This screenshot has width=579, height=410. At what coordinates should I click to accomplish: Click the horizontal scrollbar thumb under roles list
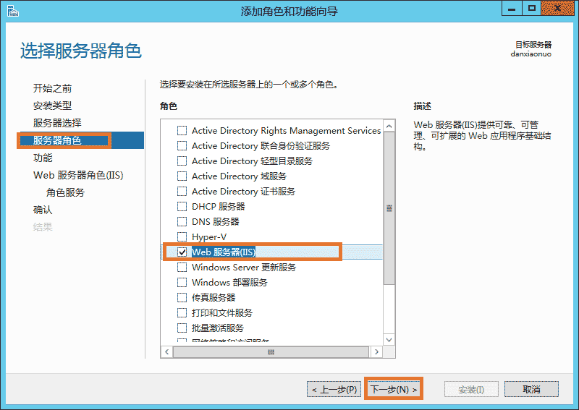coord(271,351)
